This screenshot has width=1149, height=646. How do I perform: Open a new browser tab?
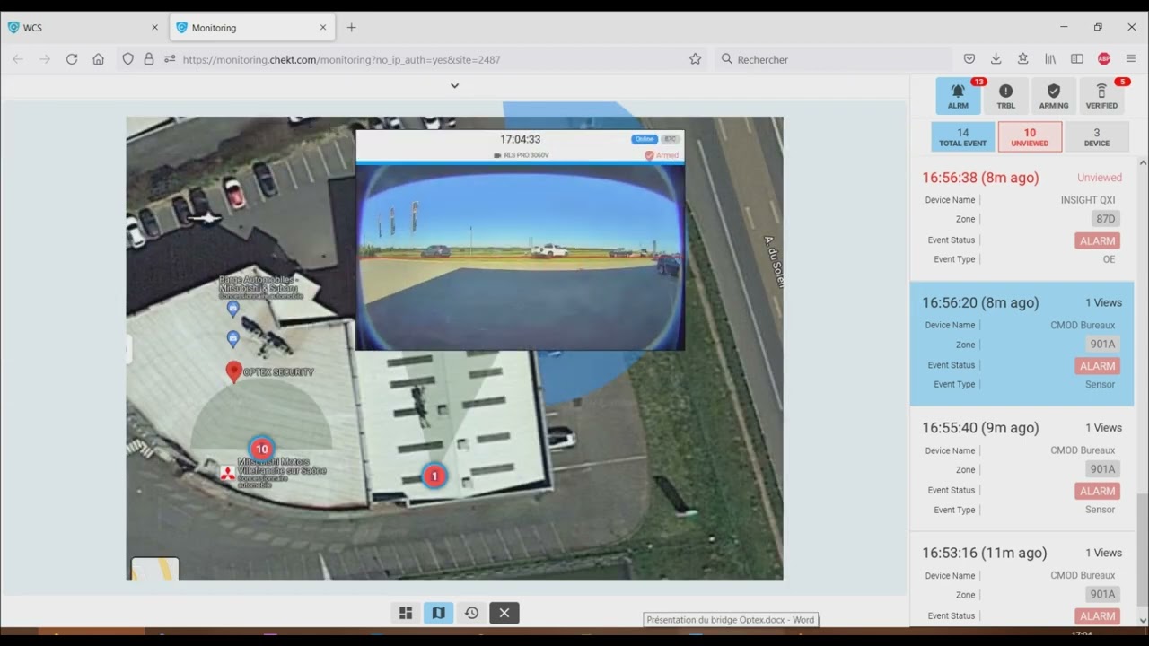point(351,28)
